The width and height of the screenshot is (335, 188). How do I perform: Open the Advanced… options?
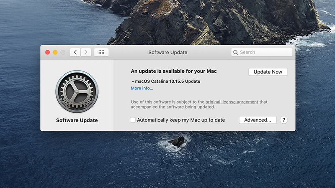coord(258,120)
